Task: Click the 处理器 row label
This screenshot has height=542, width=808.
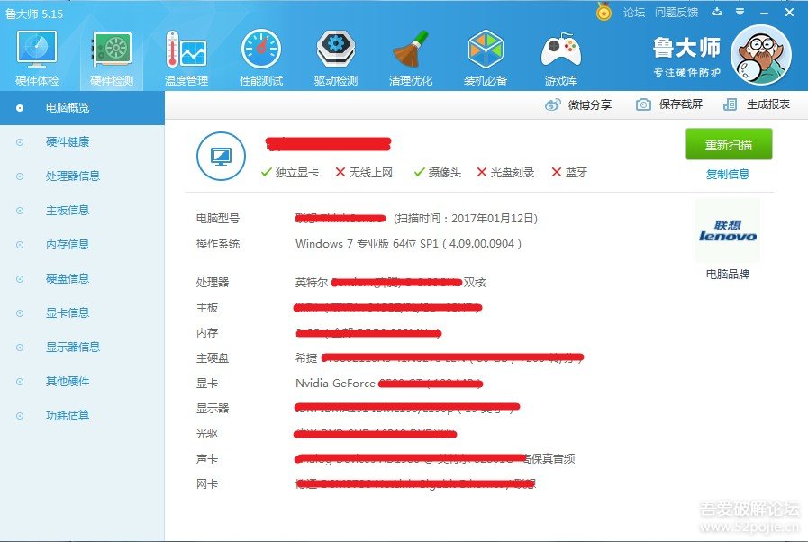Action: click(x=213, y=283)
